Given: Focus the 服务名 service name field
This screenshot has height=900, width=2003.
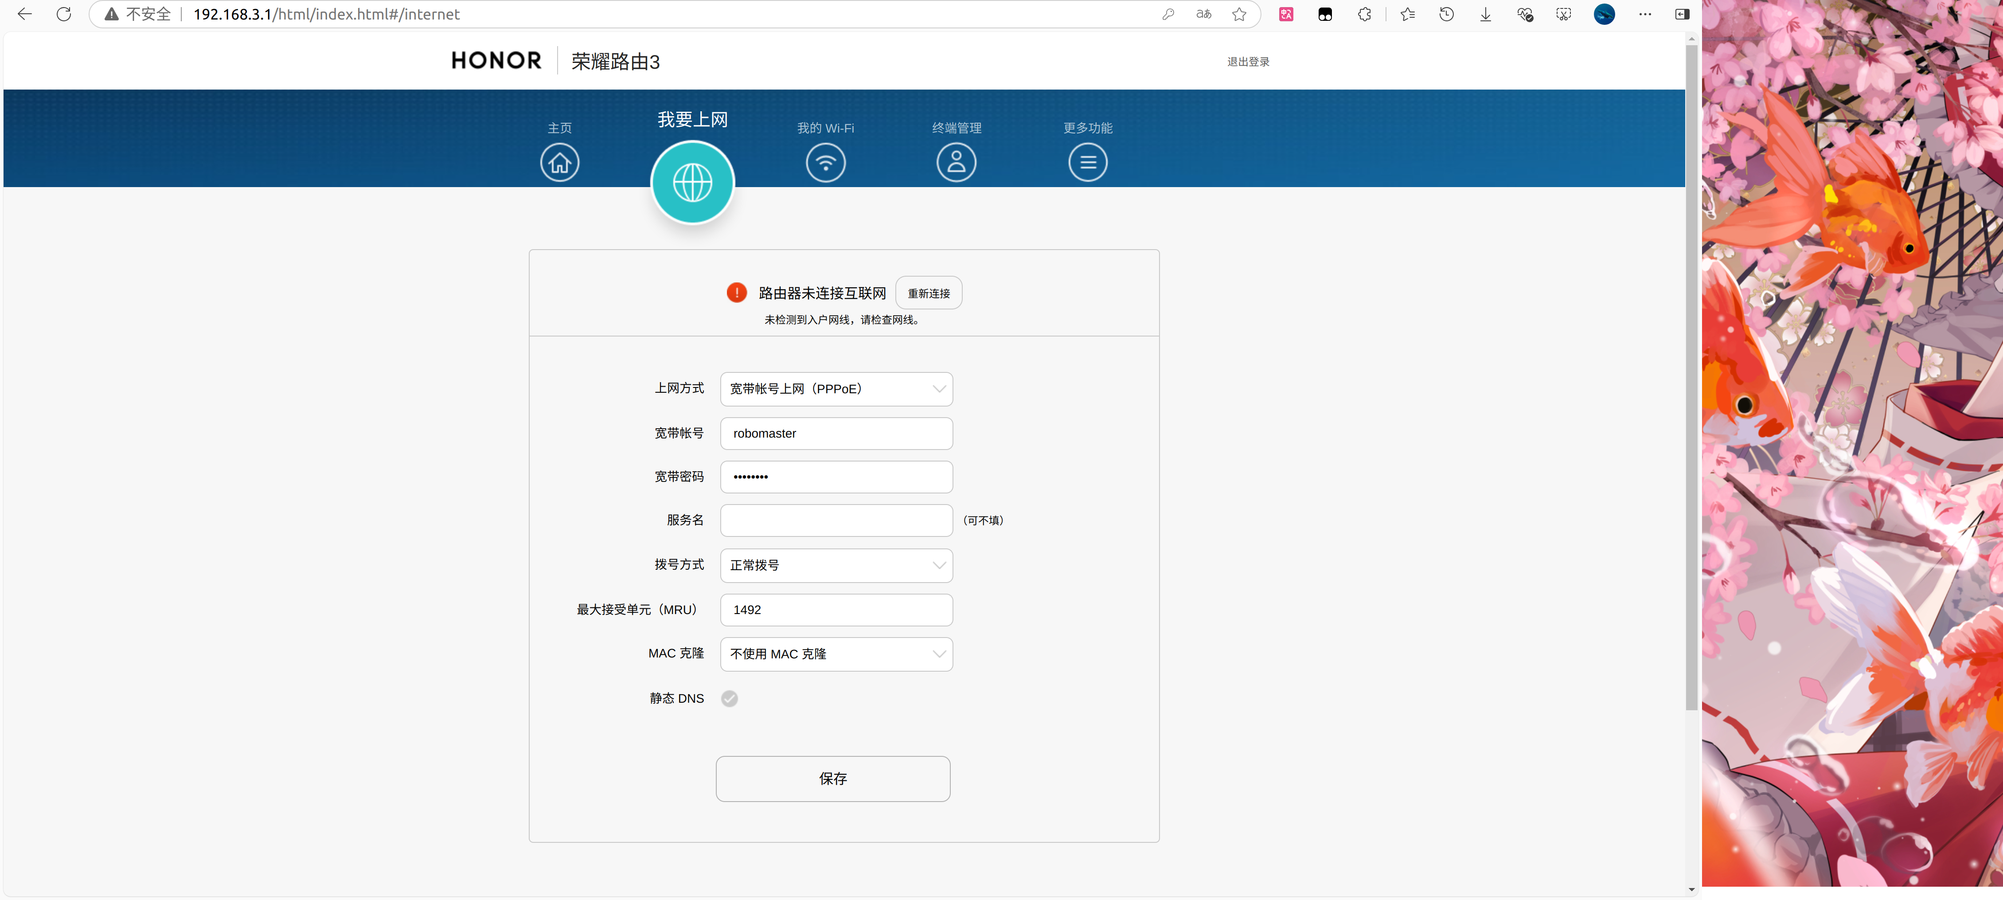Looking at the screenshot, I should [836, 520].
